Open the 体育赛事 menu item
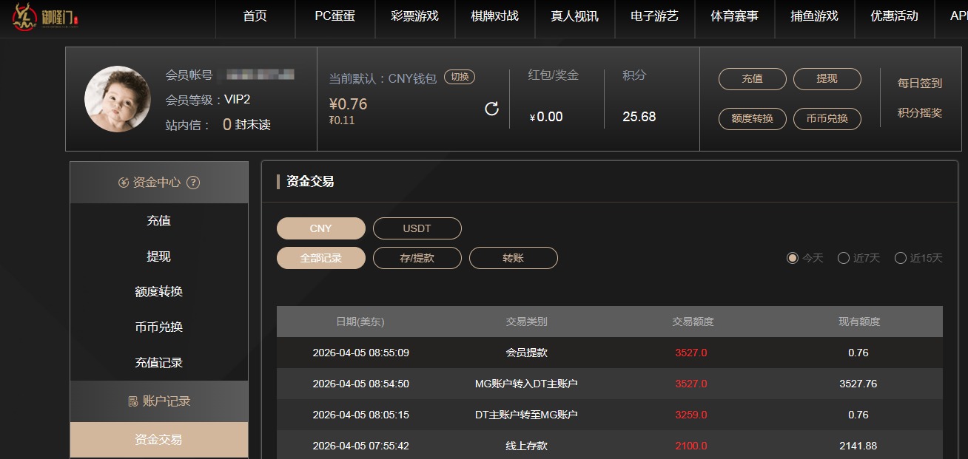This screenshot has width=968, height=459. point(734,20)
